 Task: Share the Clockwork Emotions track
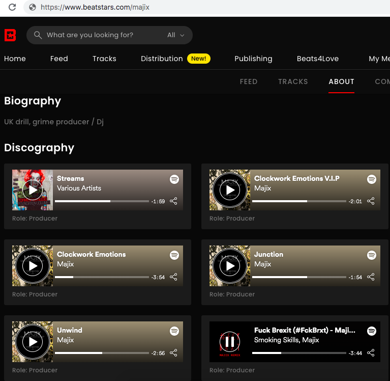coord(173,277)
